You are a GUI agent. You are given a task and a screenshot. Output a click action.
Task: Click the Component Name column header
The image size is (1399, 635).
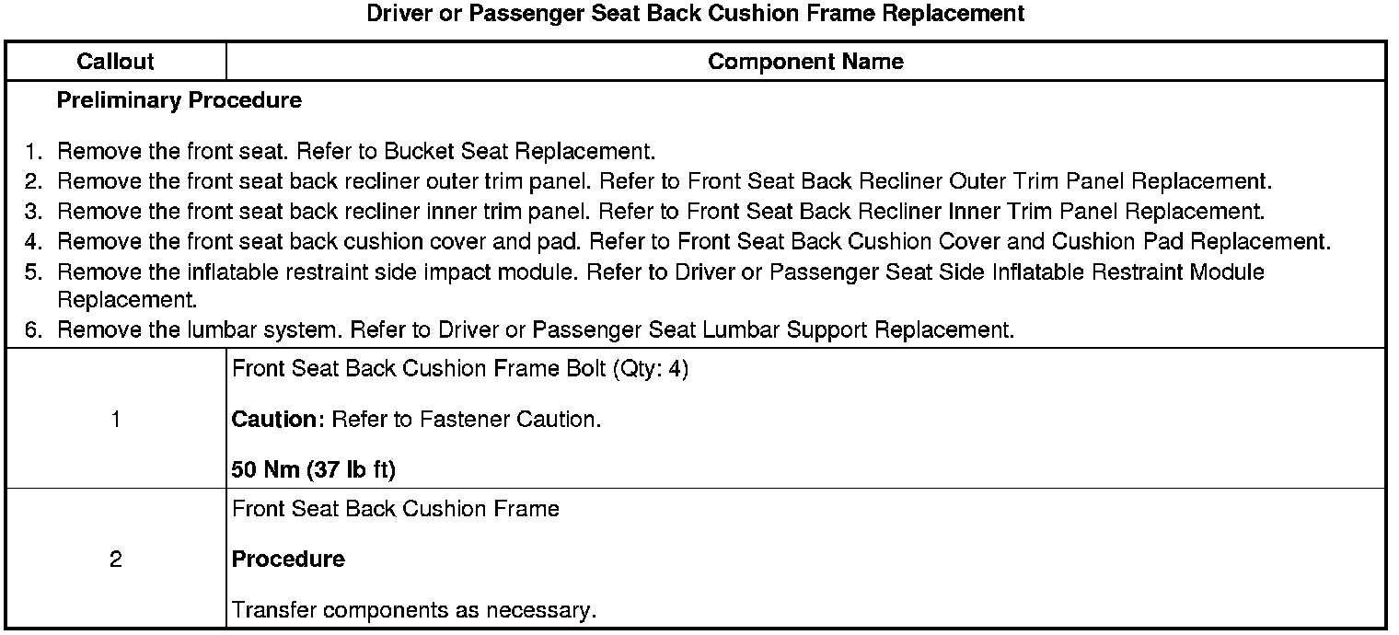coord(805,62)
